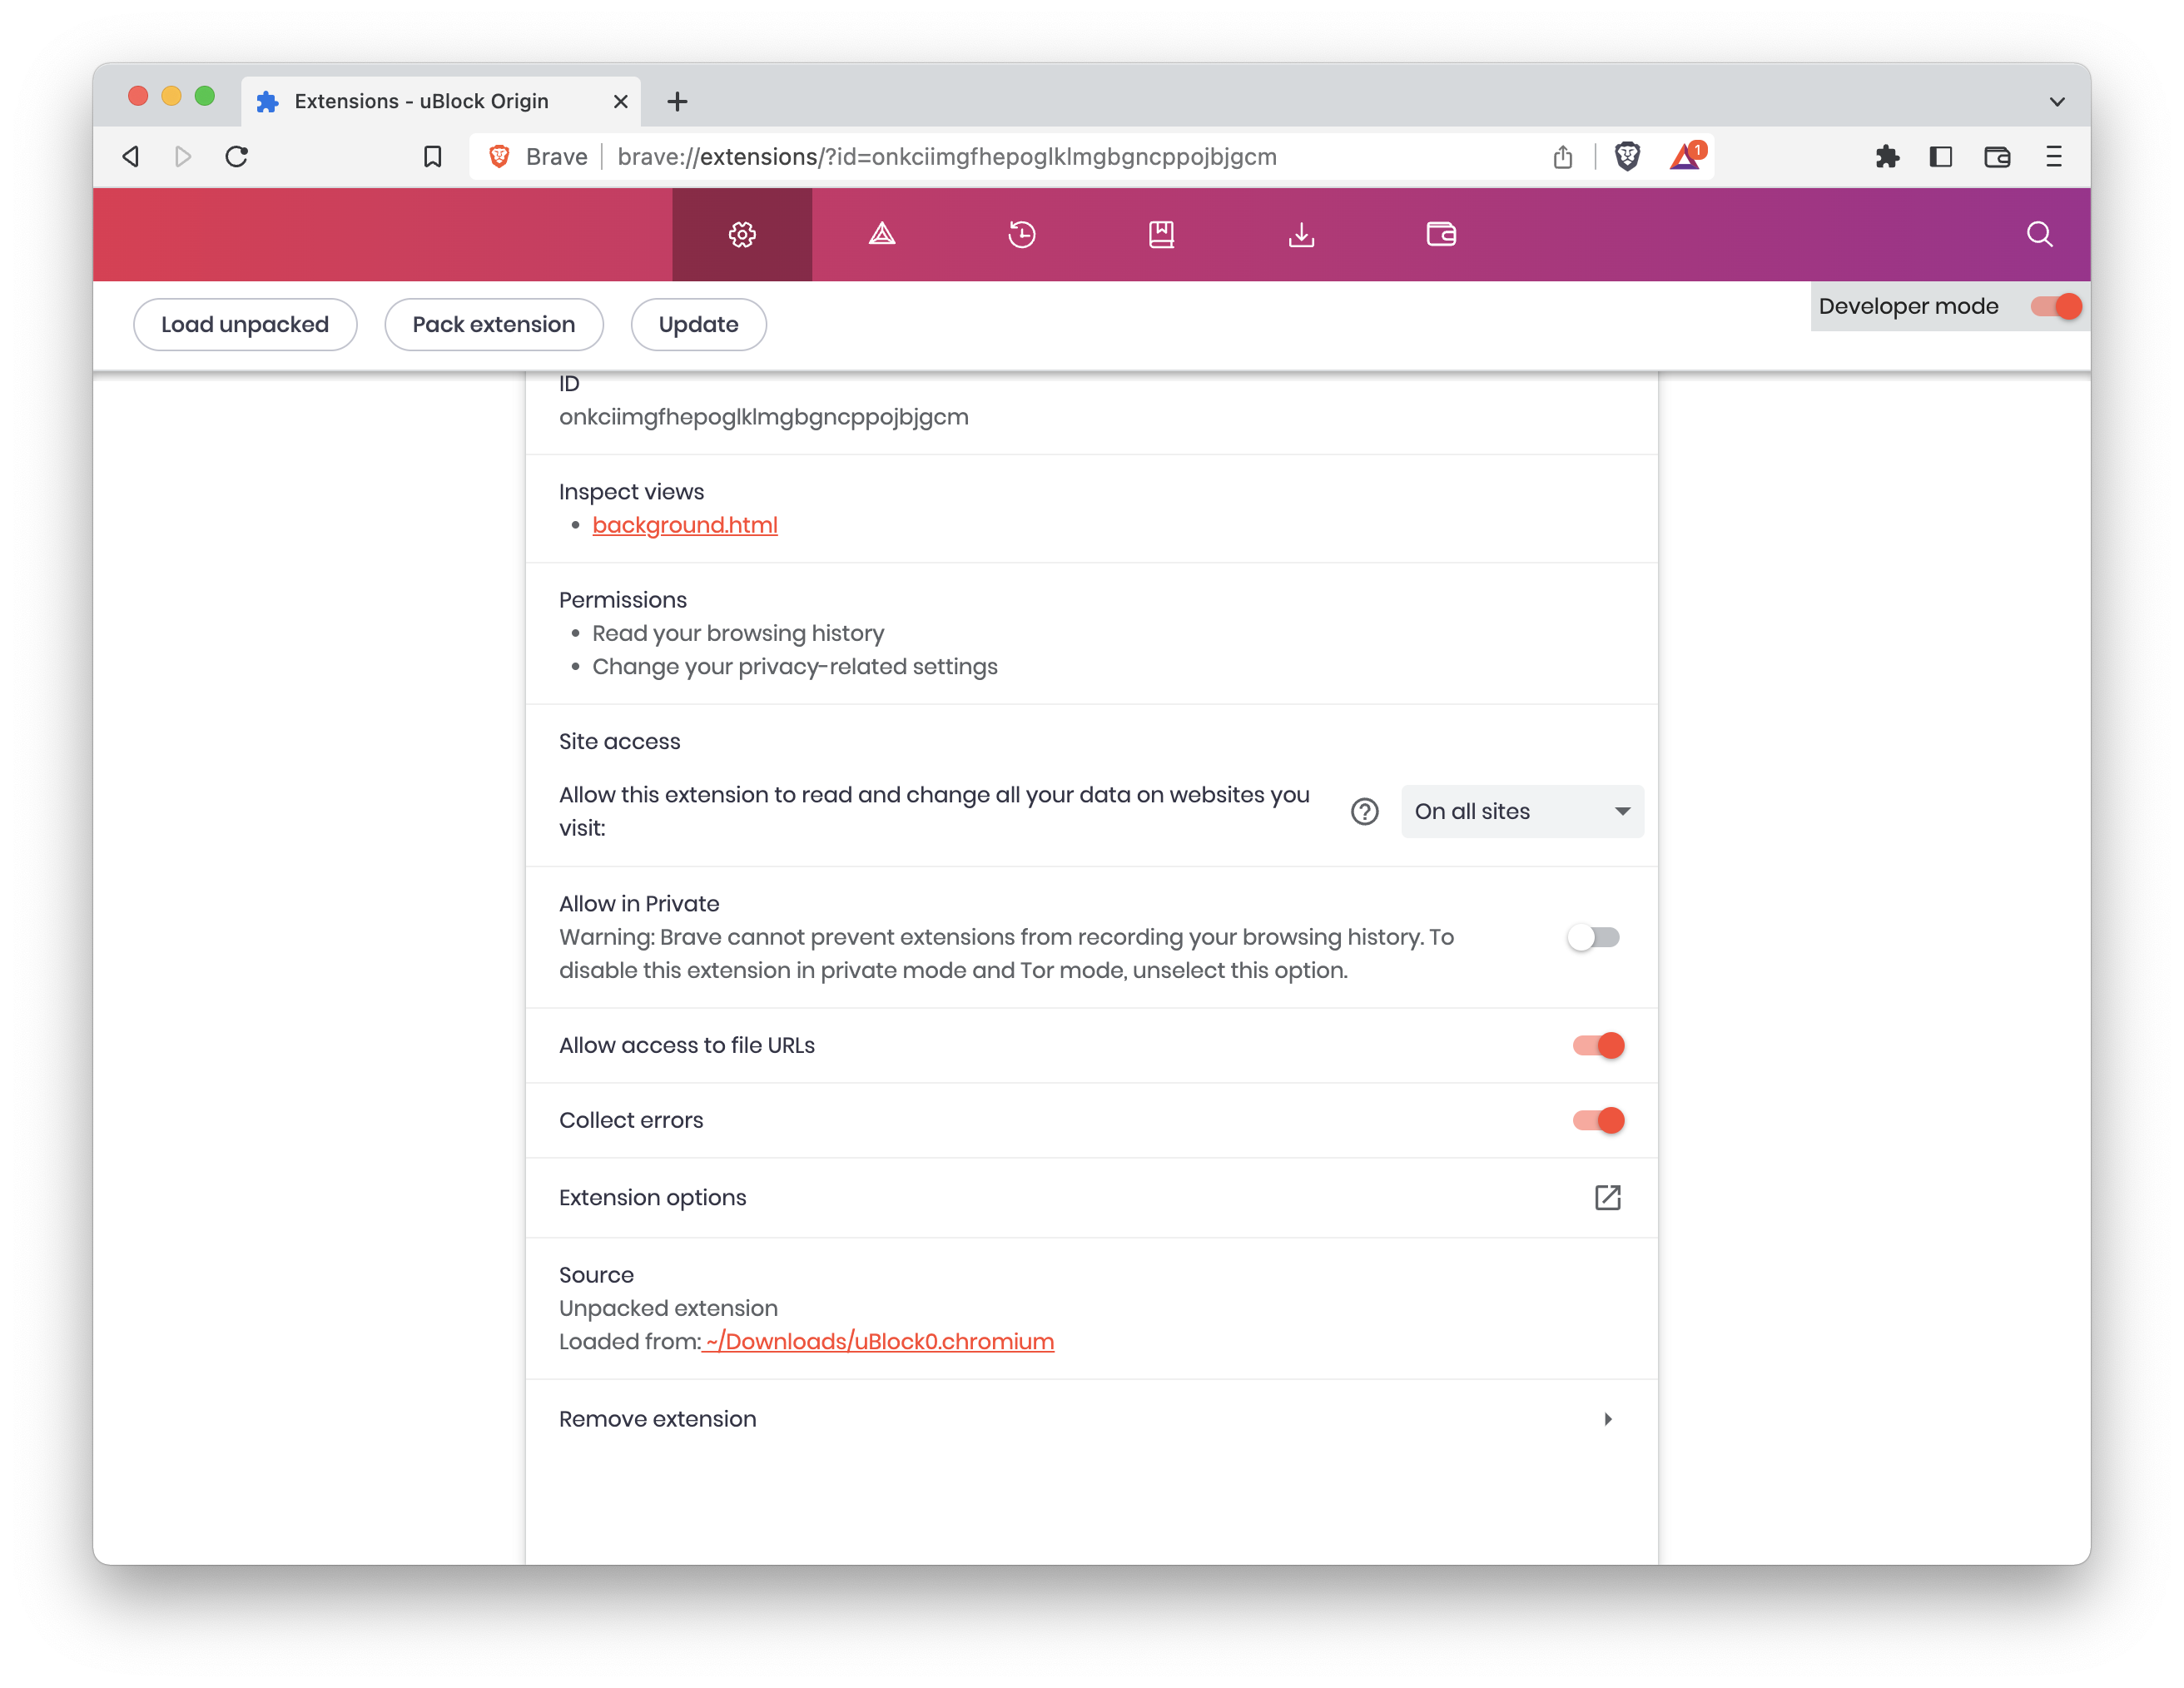The height and width of the screenshot is (1688, 2184).
Task: Turn off Allow access to file URLs
Action: click(x=1597, y=1045)
